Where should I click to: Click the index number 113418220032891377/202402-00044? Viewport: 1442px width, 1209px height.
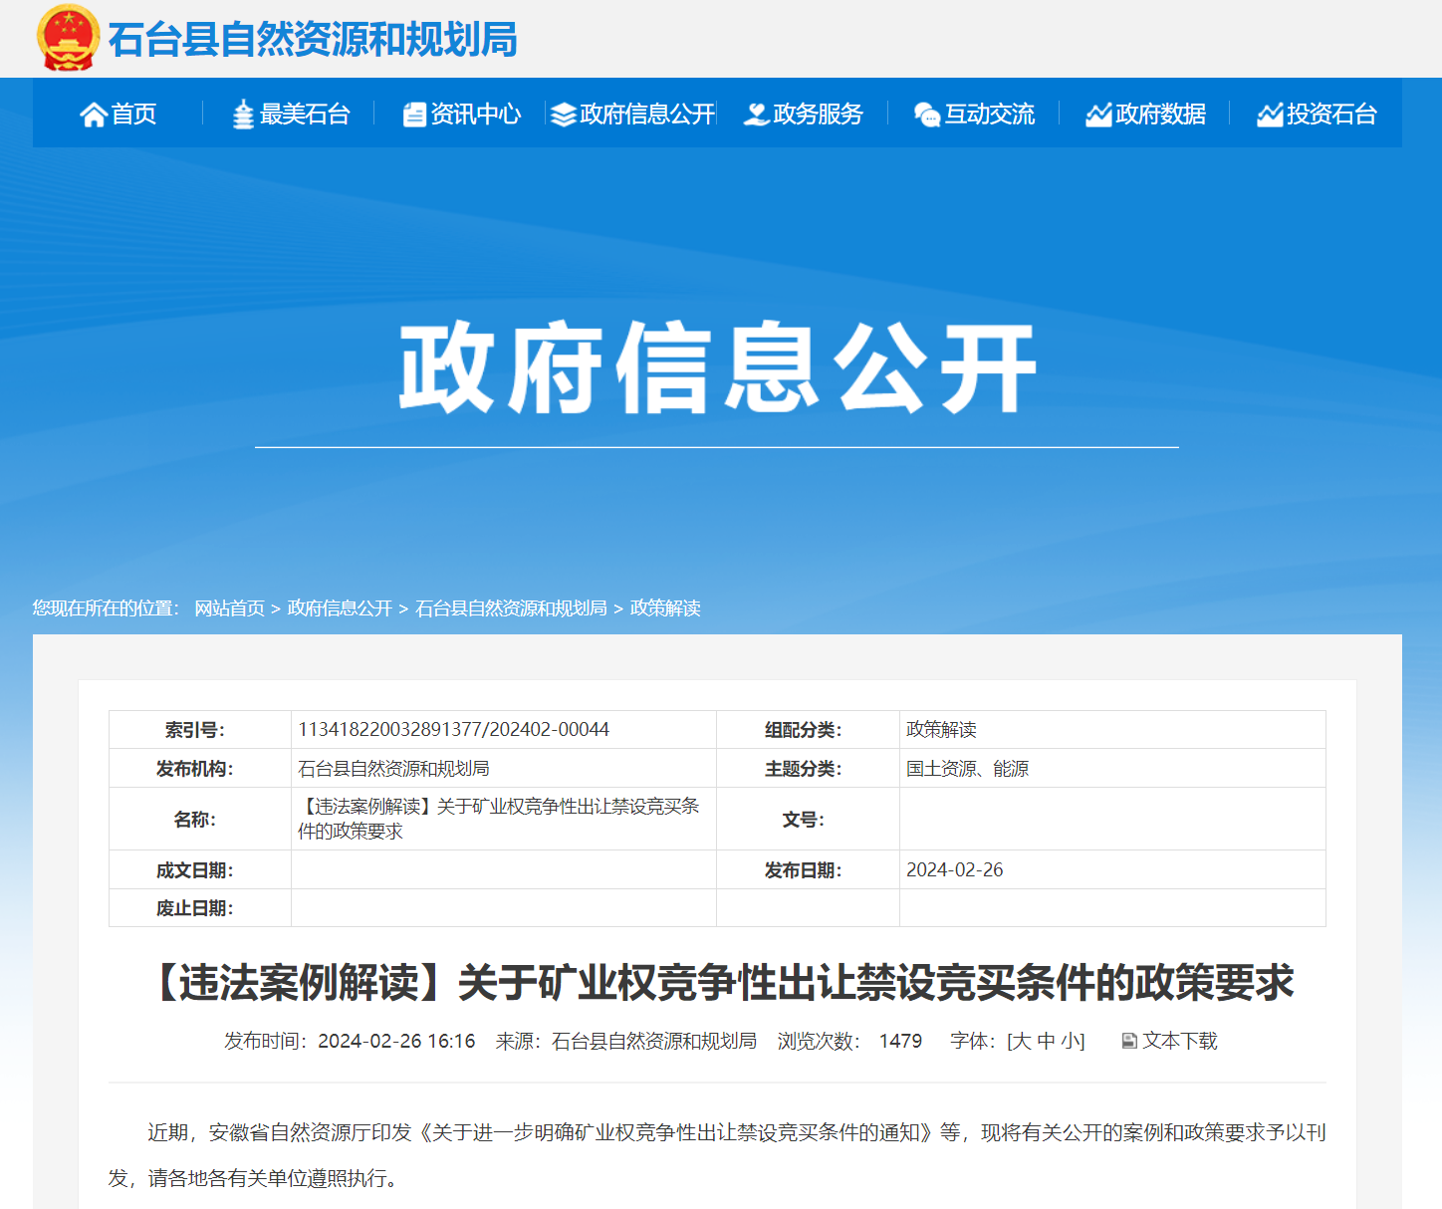pos(454,730)
